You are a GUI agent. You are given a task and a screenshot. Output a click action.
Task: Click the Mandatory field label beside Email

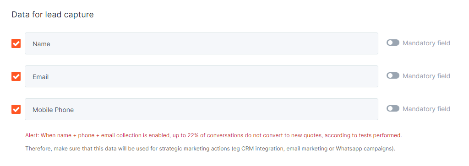[426, 76]
